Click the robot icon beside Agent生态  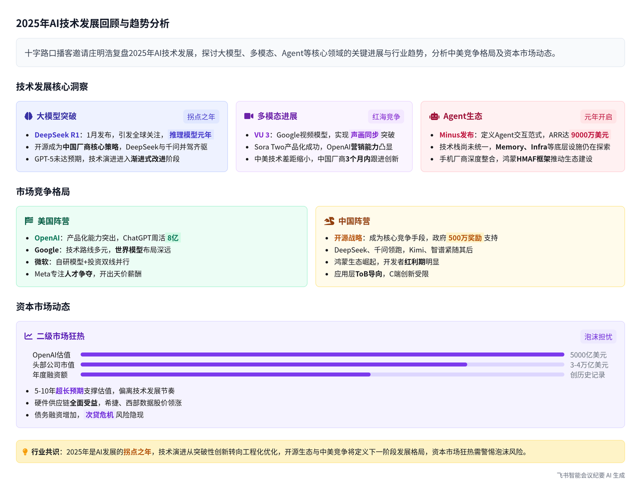(434, 116)
